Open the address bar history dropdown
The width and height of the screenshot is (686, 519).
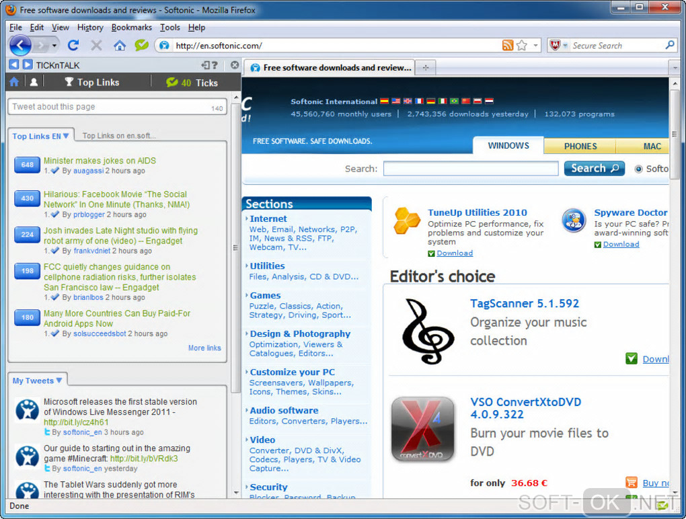click(x=535, y=45)
